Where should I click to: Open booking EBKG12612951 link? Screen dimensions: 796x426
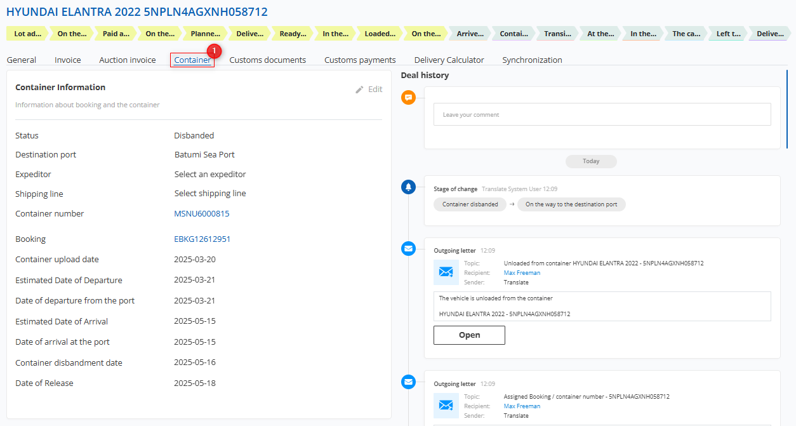pyautogui.click(x=202, y=239)
